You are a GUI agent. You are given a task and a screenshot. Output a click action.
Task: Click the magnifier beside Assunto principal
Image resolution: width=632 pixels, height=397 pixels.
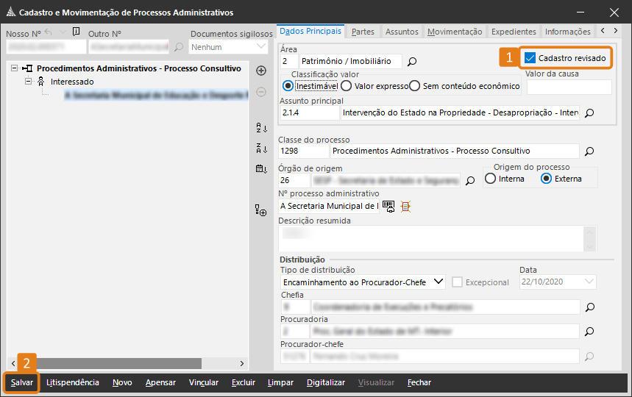(589, 113)
